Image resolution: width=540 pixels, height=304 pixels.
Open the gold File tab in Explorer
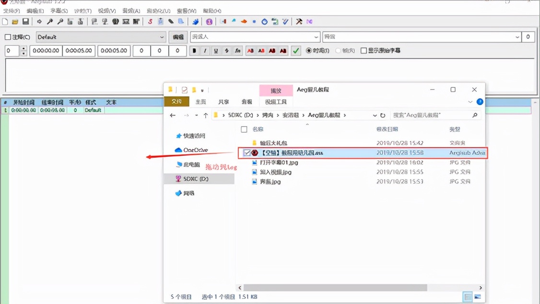click(176, 102)
